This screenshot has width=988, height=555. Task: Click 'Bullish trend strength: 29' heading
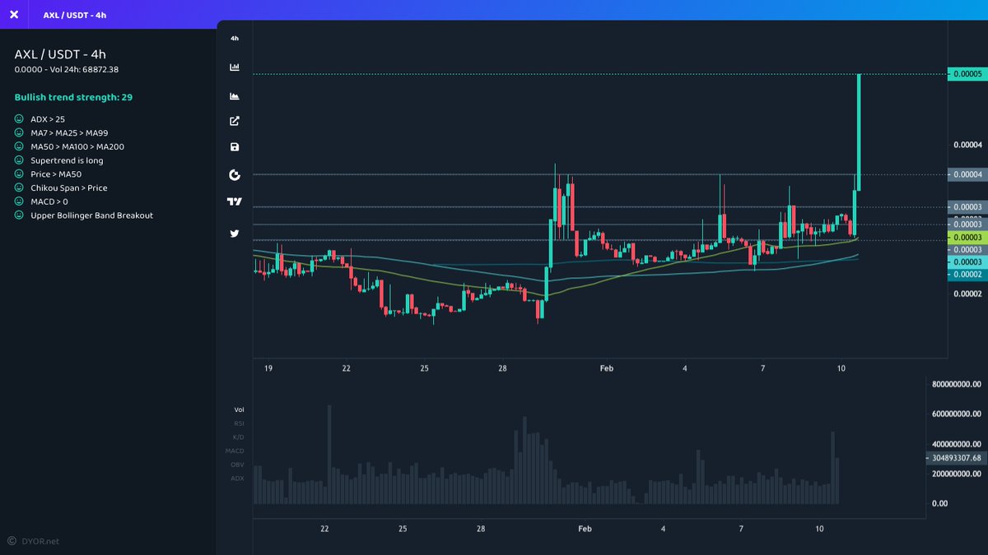click(73, 97)
